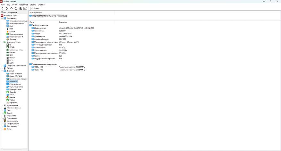The height and width of the screenshot is (151, 281).
Task: Open the Справка menu
Action: click(x=41, y=5)
